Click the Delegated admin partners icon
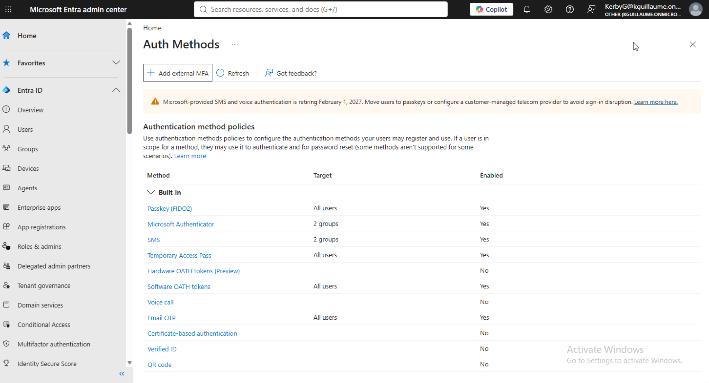 (x=6, y=266)
